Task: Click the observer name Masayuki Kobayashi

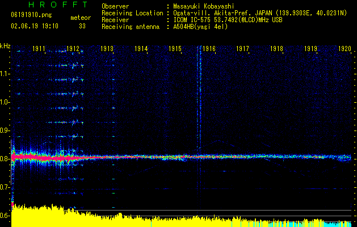Action: [204, 6]
